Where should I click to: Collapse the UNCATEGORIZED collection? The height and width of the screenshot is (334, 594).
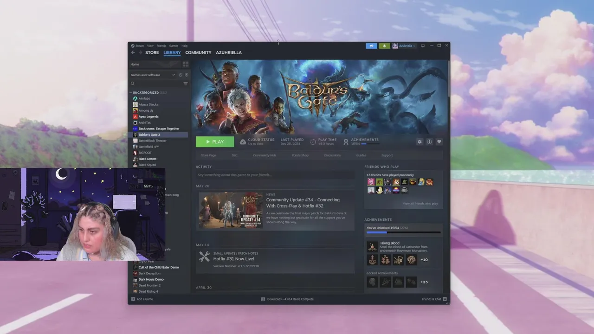(130, 92)
